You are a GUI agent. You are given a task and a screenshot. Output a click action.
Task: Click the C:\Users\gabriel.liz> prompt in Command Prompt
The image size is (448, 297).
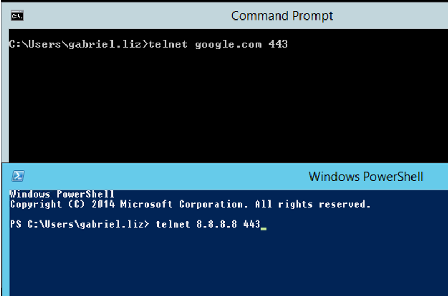point(78,44)
